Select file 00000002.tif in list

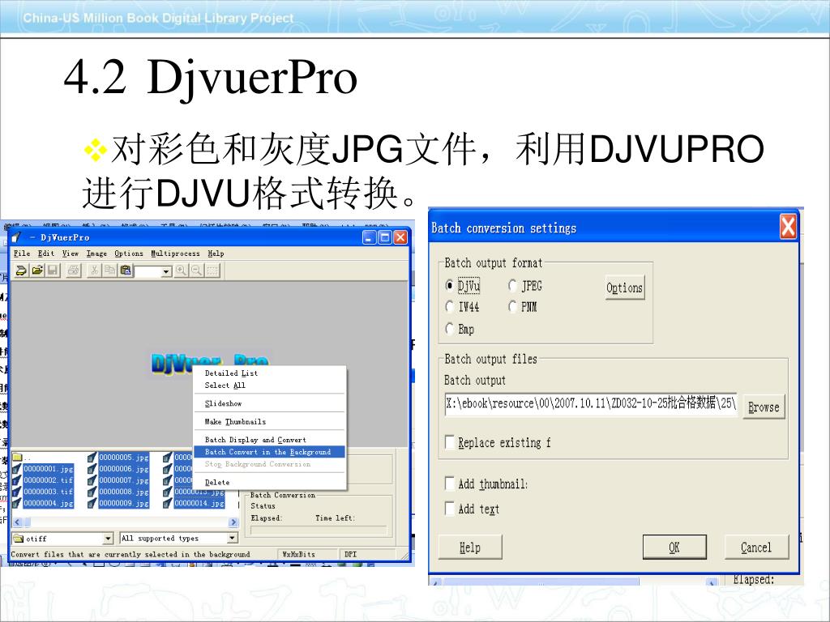pos(48,480)
